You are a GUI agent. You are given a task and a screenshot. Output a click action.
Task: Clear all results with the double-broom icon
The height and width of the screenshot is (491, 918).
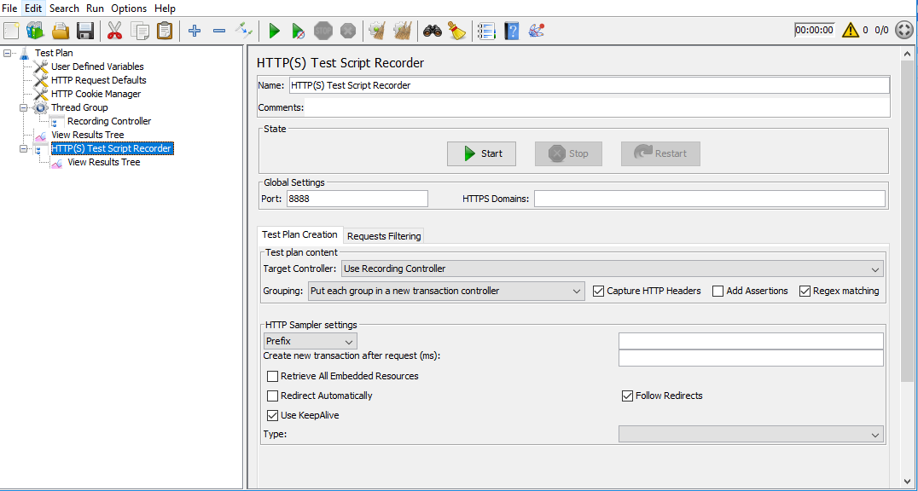(x=401, y=31)
